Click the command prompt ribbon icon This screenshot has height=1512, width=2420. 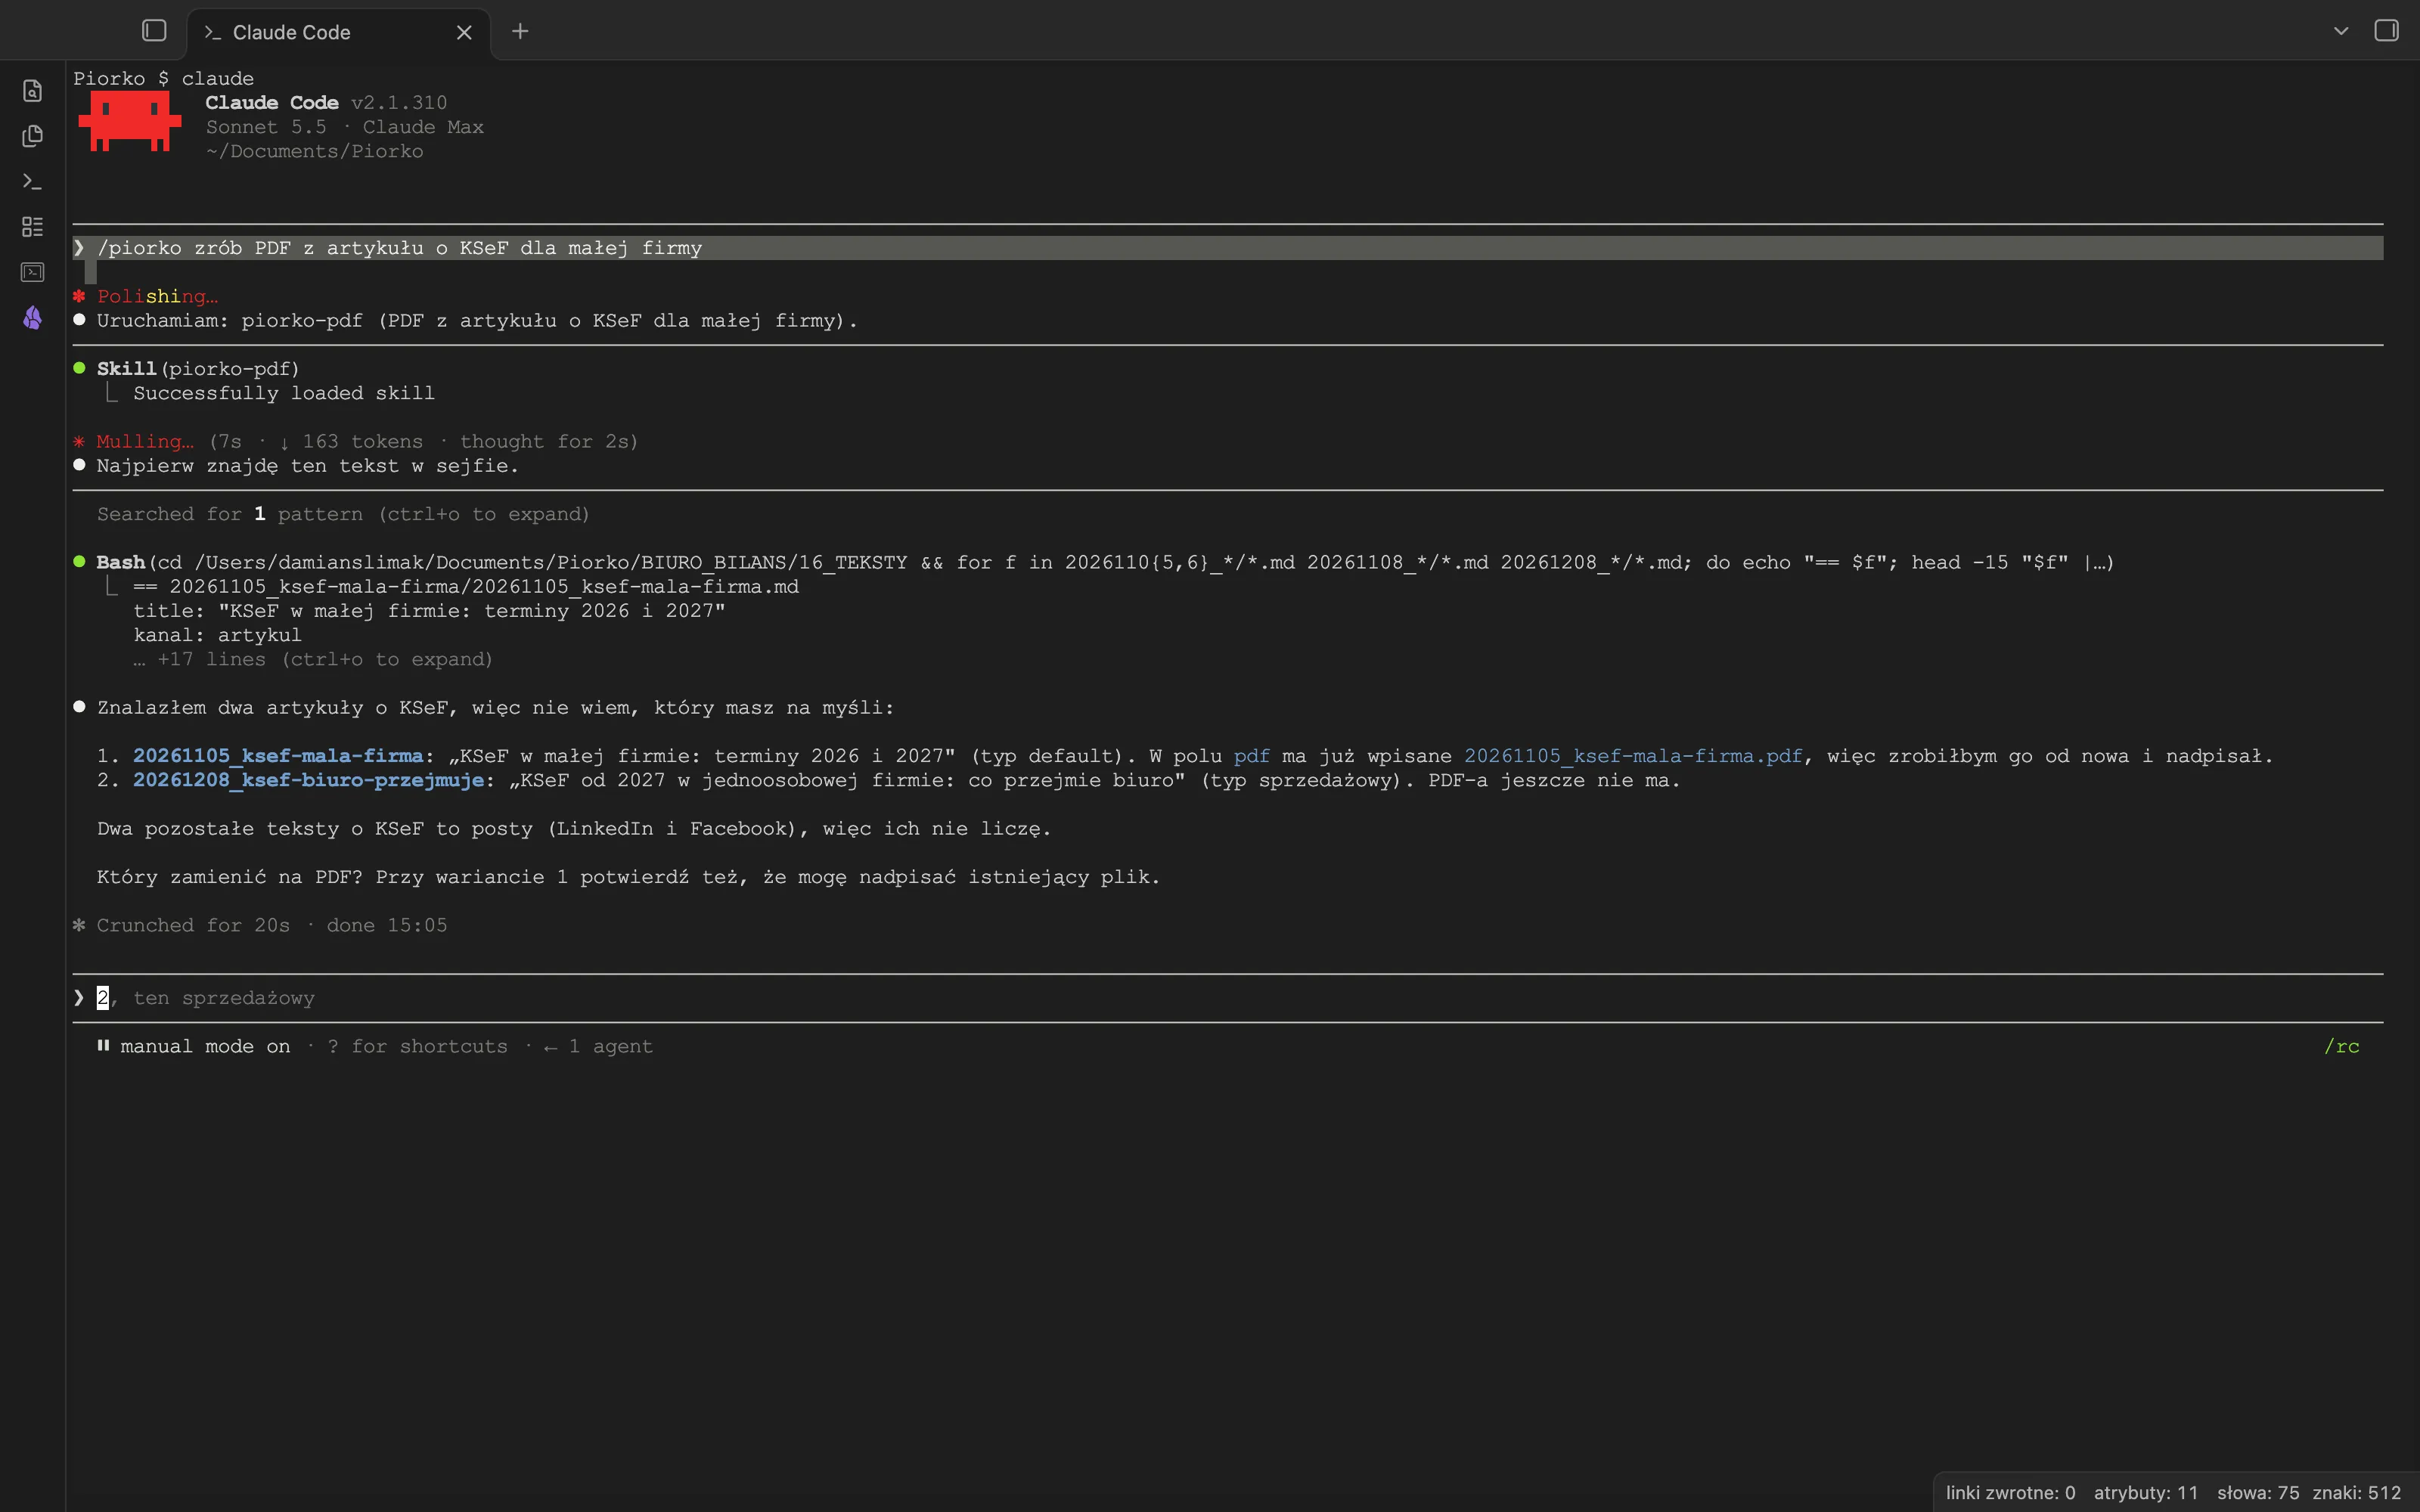tap(33, 181)
